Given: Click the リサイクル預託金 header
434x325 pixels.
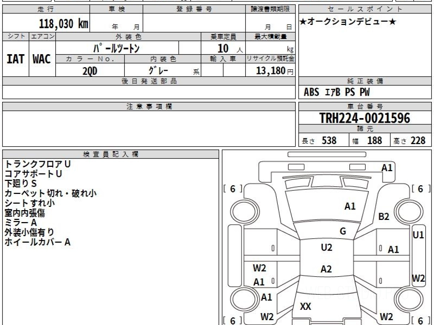Looking at the screenshot, I should point(270,59).
